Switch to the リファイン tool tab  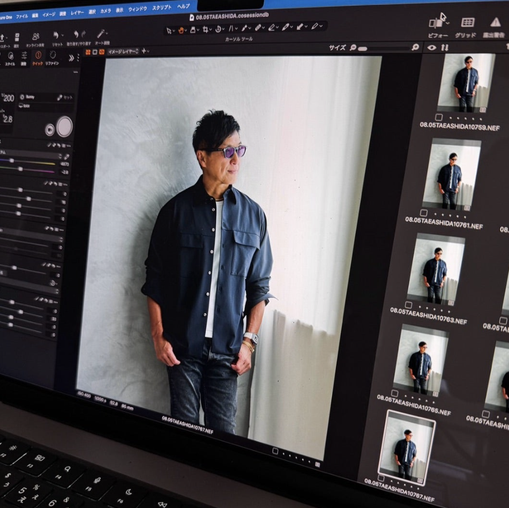point(53,57)
